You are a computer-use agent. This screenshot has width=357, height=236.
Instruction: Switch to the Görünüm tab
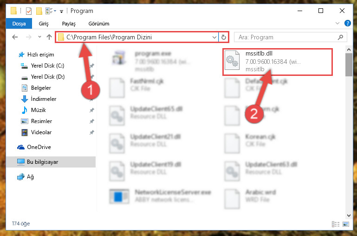[x=99, y=24]
